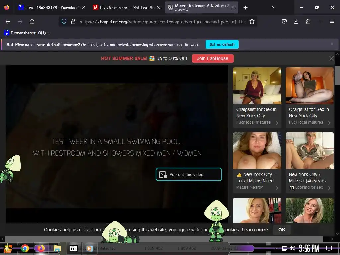This screenshot has height=255, width=340.
Task: Bookmark this page with the star
Action: [252, 22]
